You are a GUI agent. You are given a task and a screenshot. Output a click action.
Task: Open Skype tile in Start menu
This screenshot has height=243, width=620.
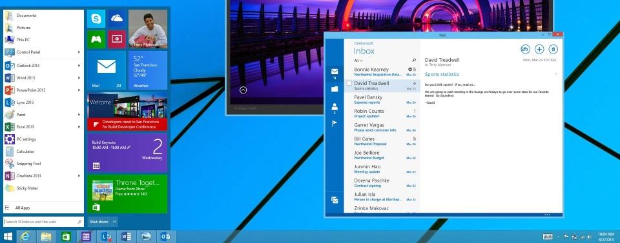[96, 19]
